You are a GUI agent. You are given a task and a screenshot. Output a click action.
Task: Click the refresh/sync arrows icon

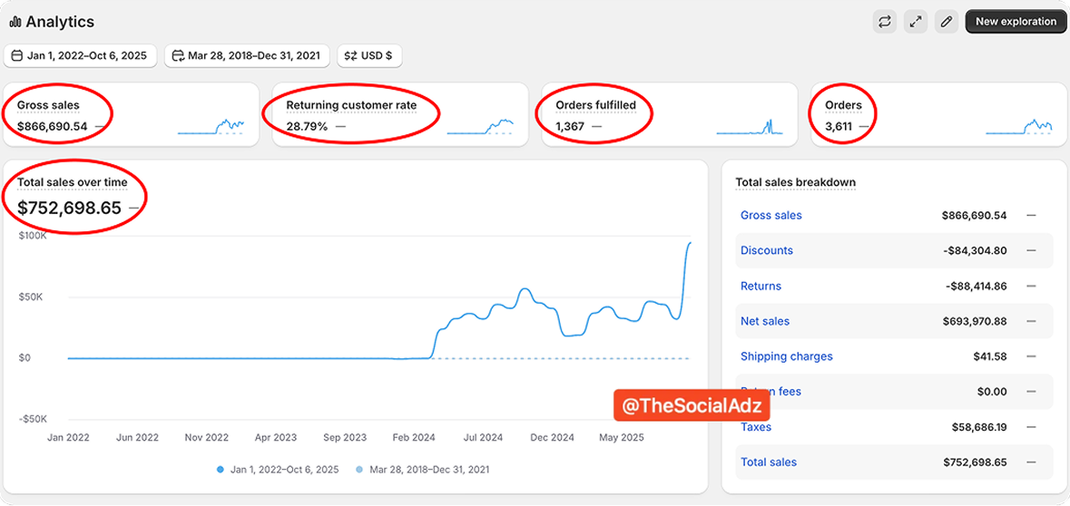pos(884,22)
